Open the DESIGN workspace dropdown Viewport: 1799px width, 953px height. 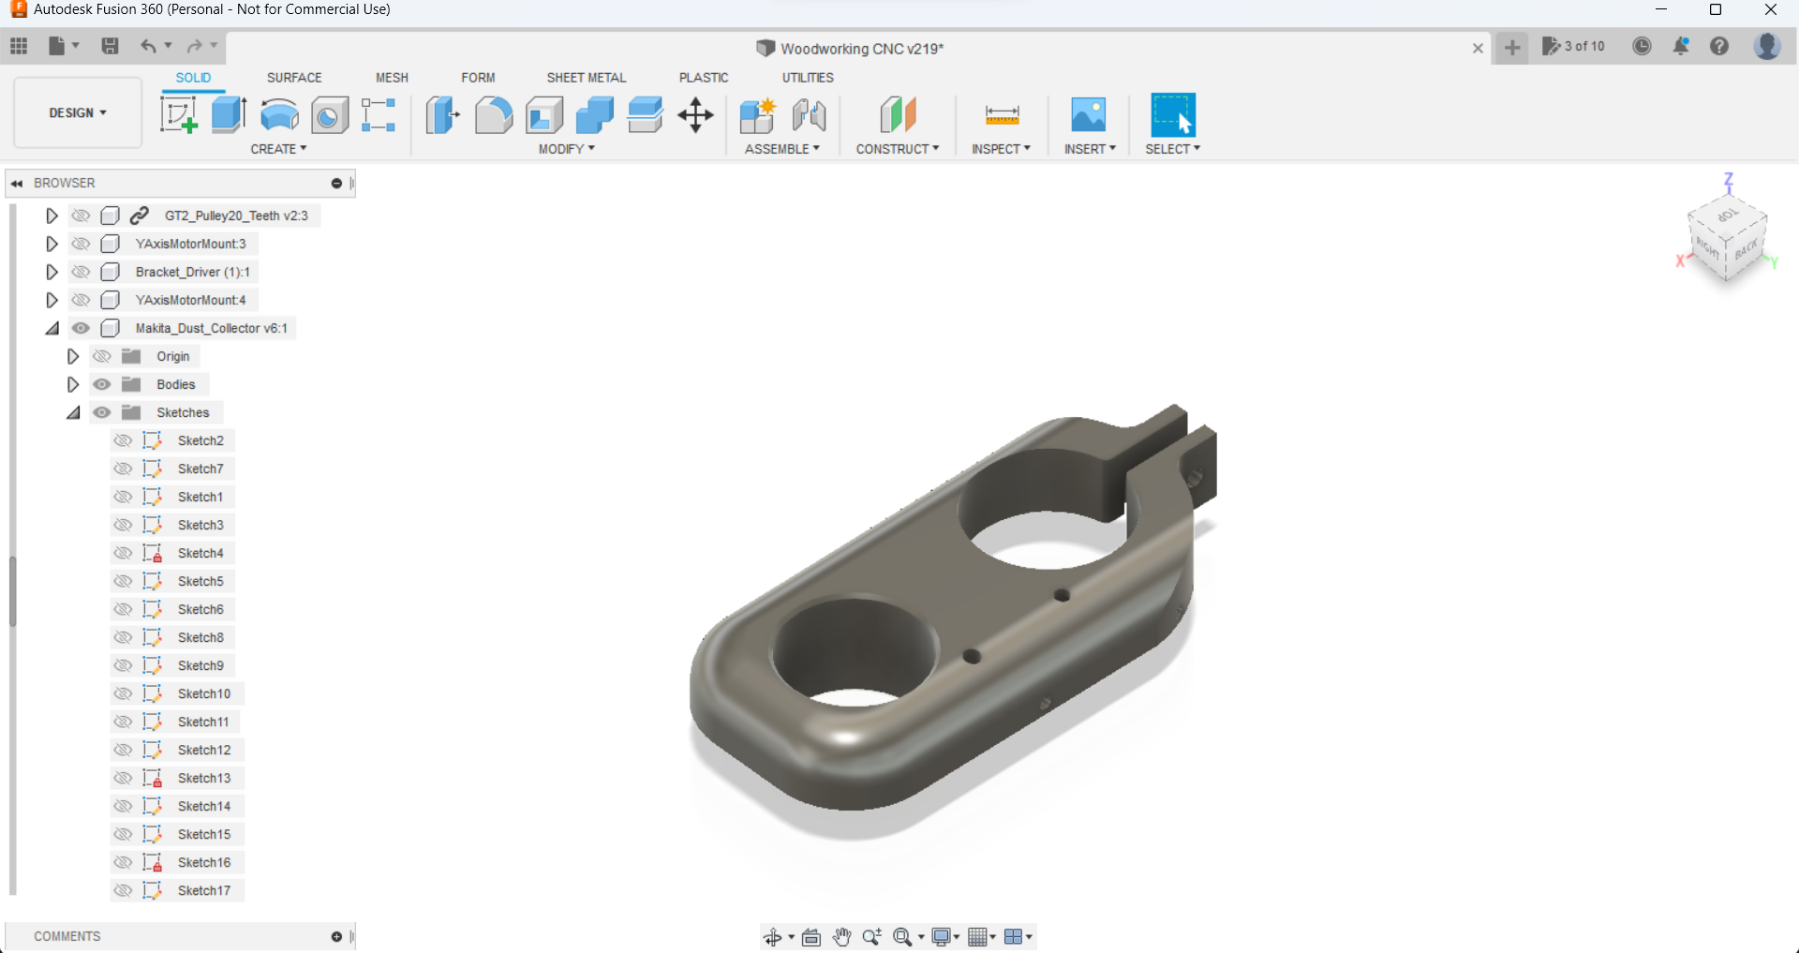(78, 112)
